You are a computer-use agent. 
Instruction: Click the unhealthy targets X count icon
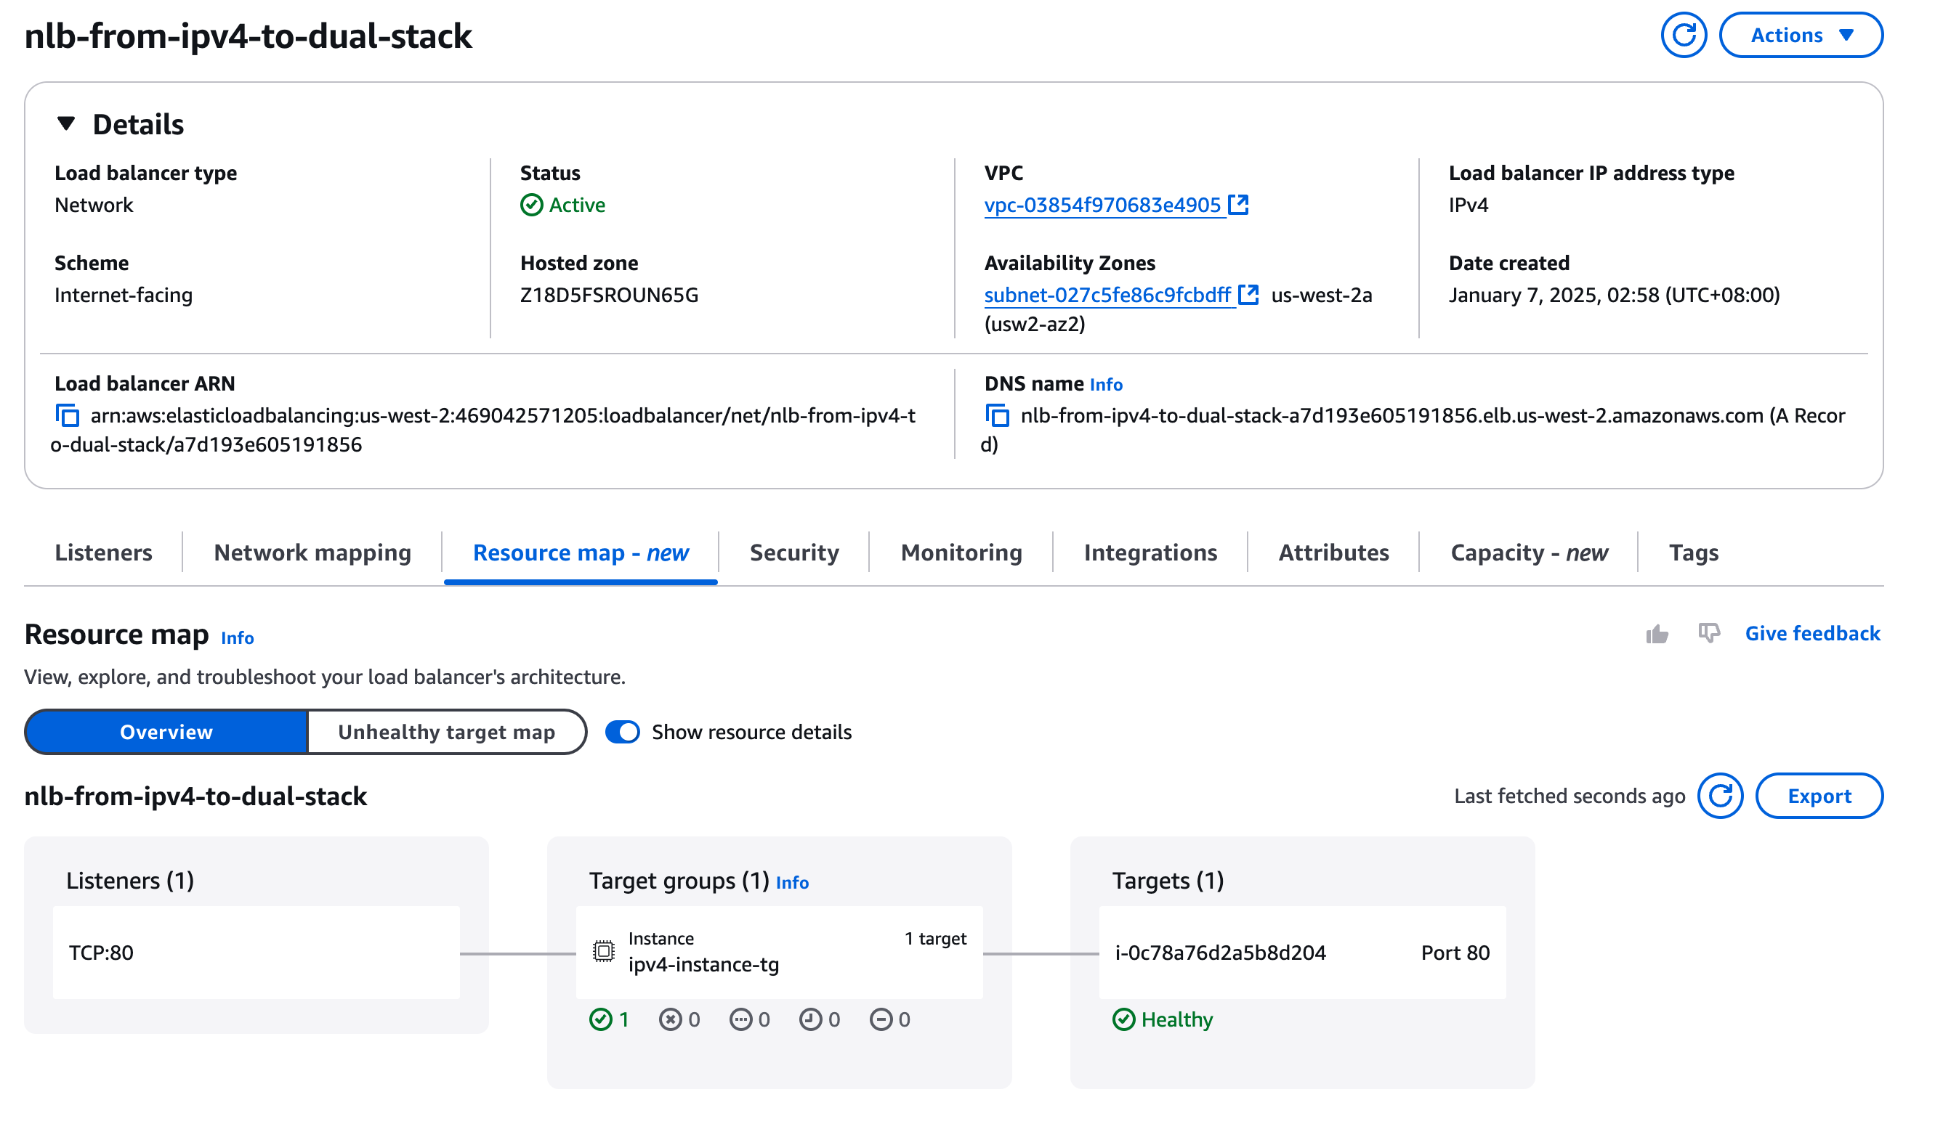670,1020
